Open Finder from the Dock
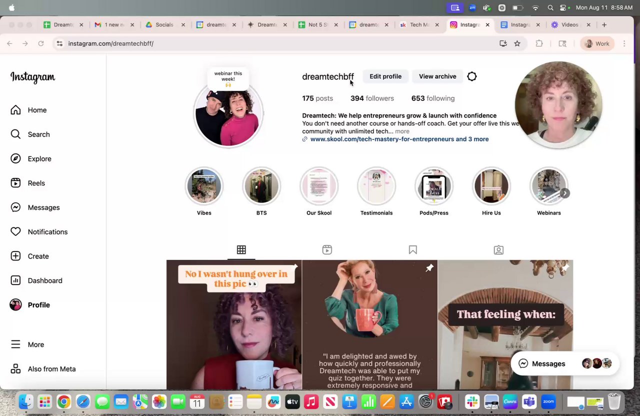This screenshot has width=640, height=416. click(26, 401)
